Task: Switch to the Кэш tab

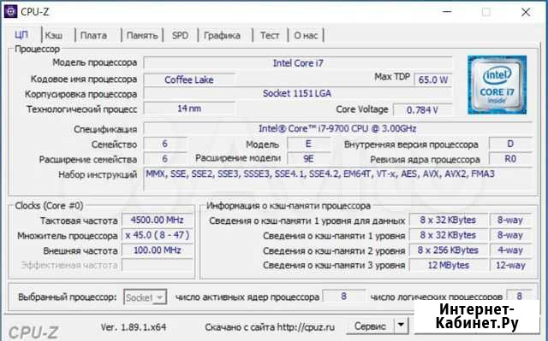Action: click(54, 36)
